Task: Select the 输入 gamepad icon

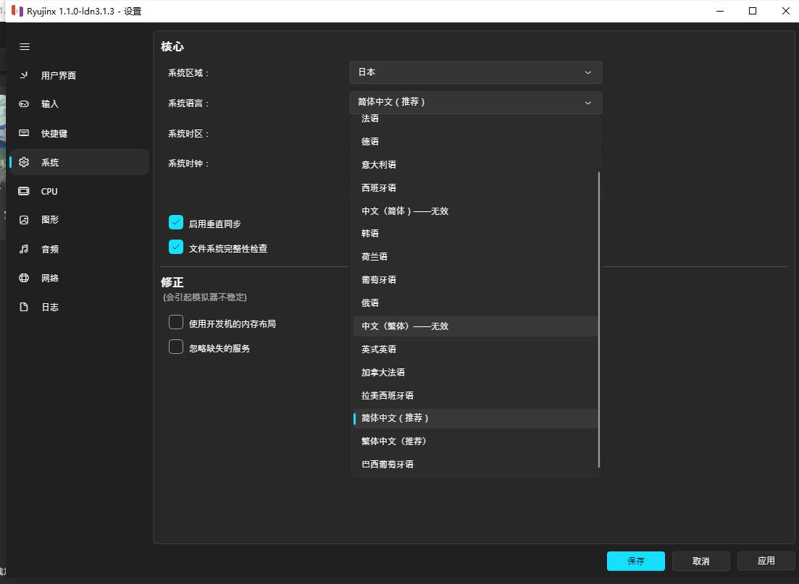Action: [x=24, y=104]
